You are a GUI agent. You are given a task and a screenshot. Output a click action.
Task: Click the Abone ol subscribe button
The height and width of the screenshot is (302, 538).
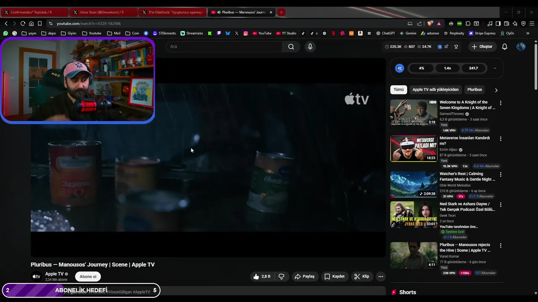[x=88, y=276]
